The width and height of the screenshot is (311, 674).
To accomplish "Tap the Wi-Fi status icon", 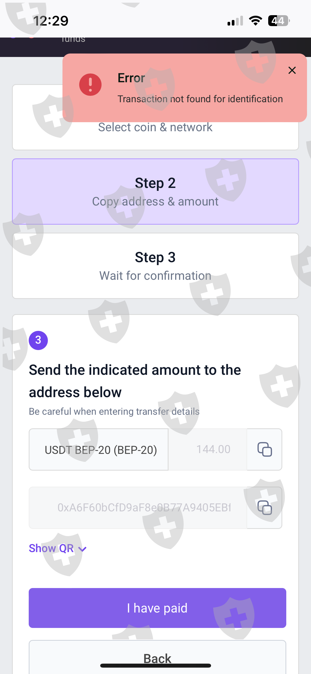I will pos(255,21).
